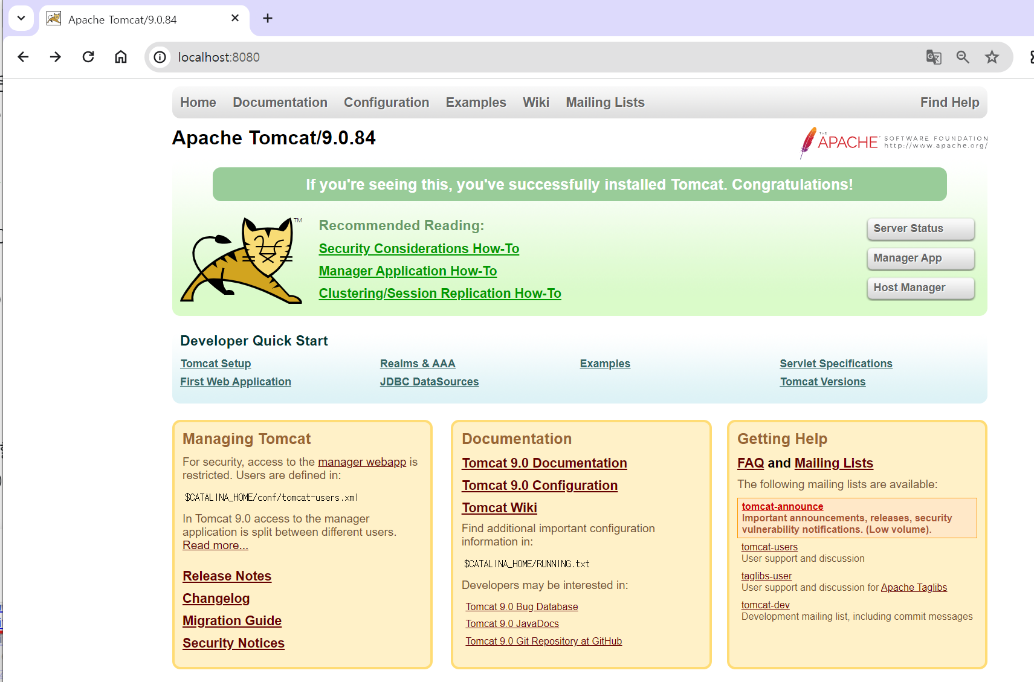Open the Realms & AAA link

click(x=418, y=364)
